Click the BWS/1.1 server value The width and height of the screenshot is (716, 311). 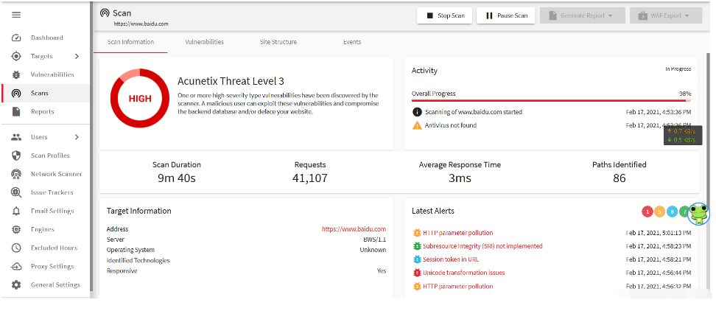[x=375, y=240]
